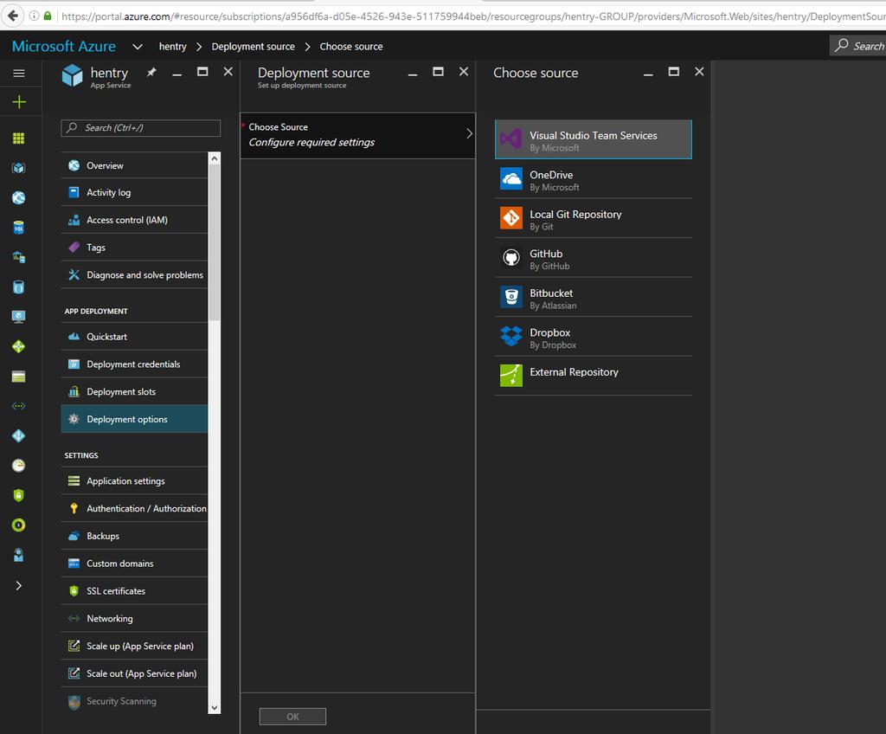Viewport: 886px width, 734px height.
Task: Open Access control (IAM)
Action: [134, 220]
